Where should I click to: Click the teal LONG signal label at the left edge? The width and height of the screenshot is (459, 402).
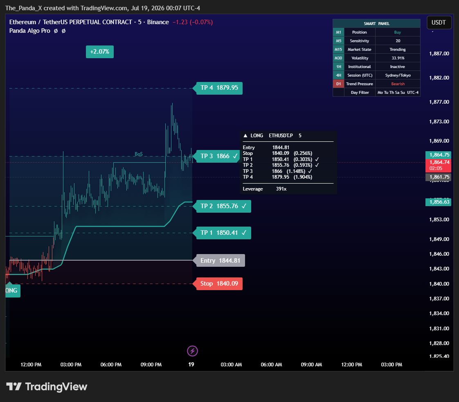[12, 291]
